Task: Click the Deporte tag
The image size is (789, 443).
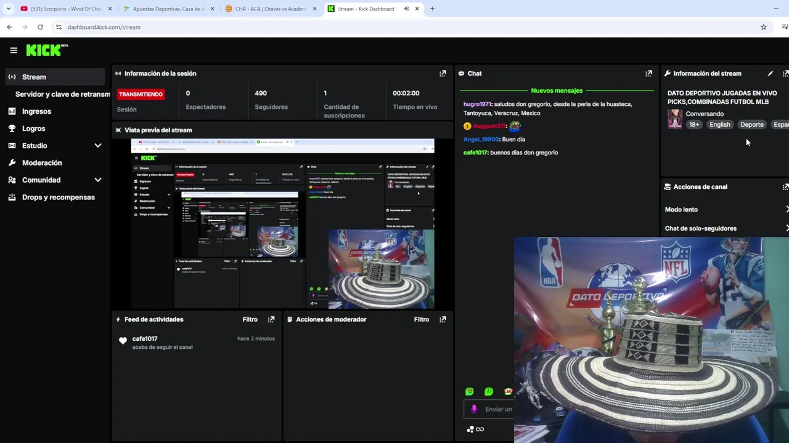Action: (751, 125)
